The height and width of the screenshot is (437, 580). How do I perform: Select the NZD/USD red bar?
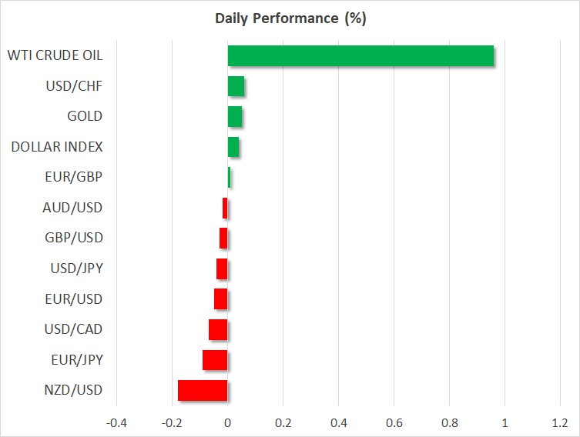(x=203, y=390)
